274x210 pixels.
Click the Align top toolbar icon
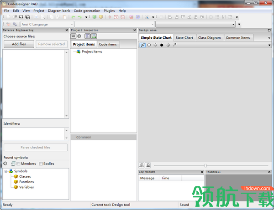[183, 17]
